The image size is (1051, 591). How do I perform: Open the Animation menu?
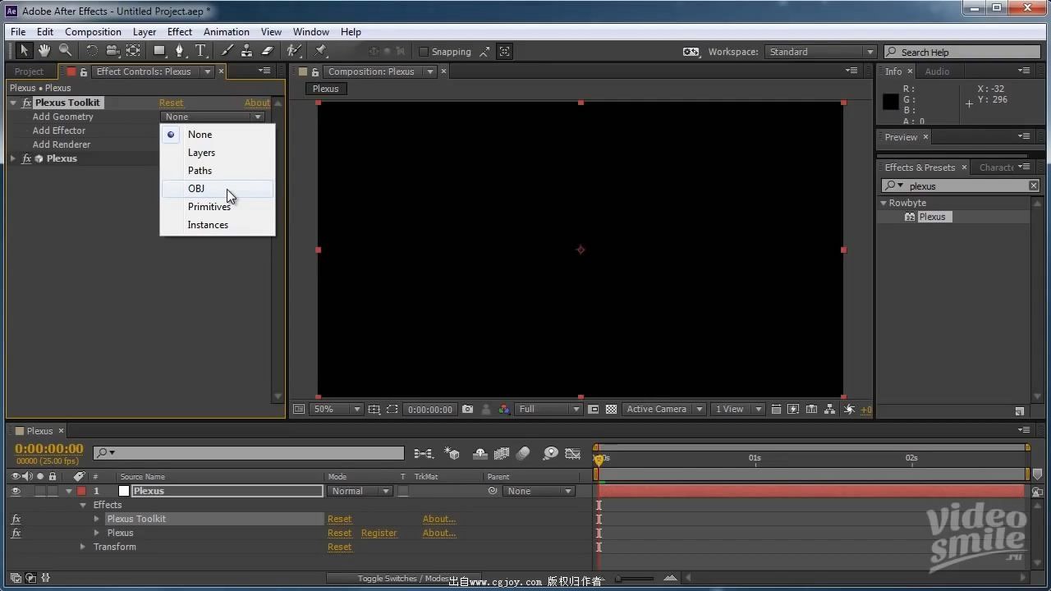pyautogui.click(x=227, y=32)
